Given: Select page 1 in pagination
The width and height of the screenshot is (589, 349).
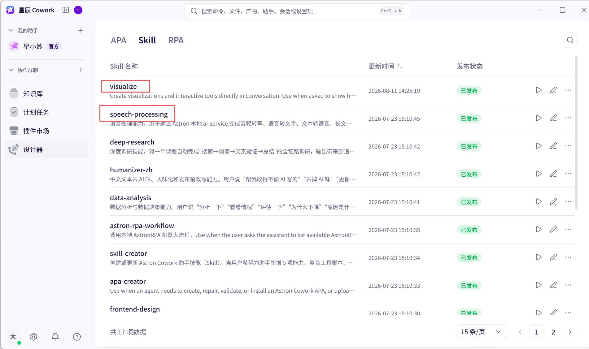Looking at the screenshot, I should point(536,332).
